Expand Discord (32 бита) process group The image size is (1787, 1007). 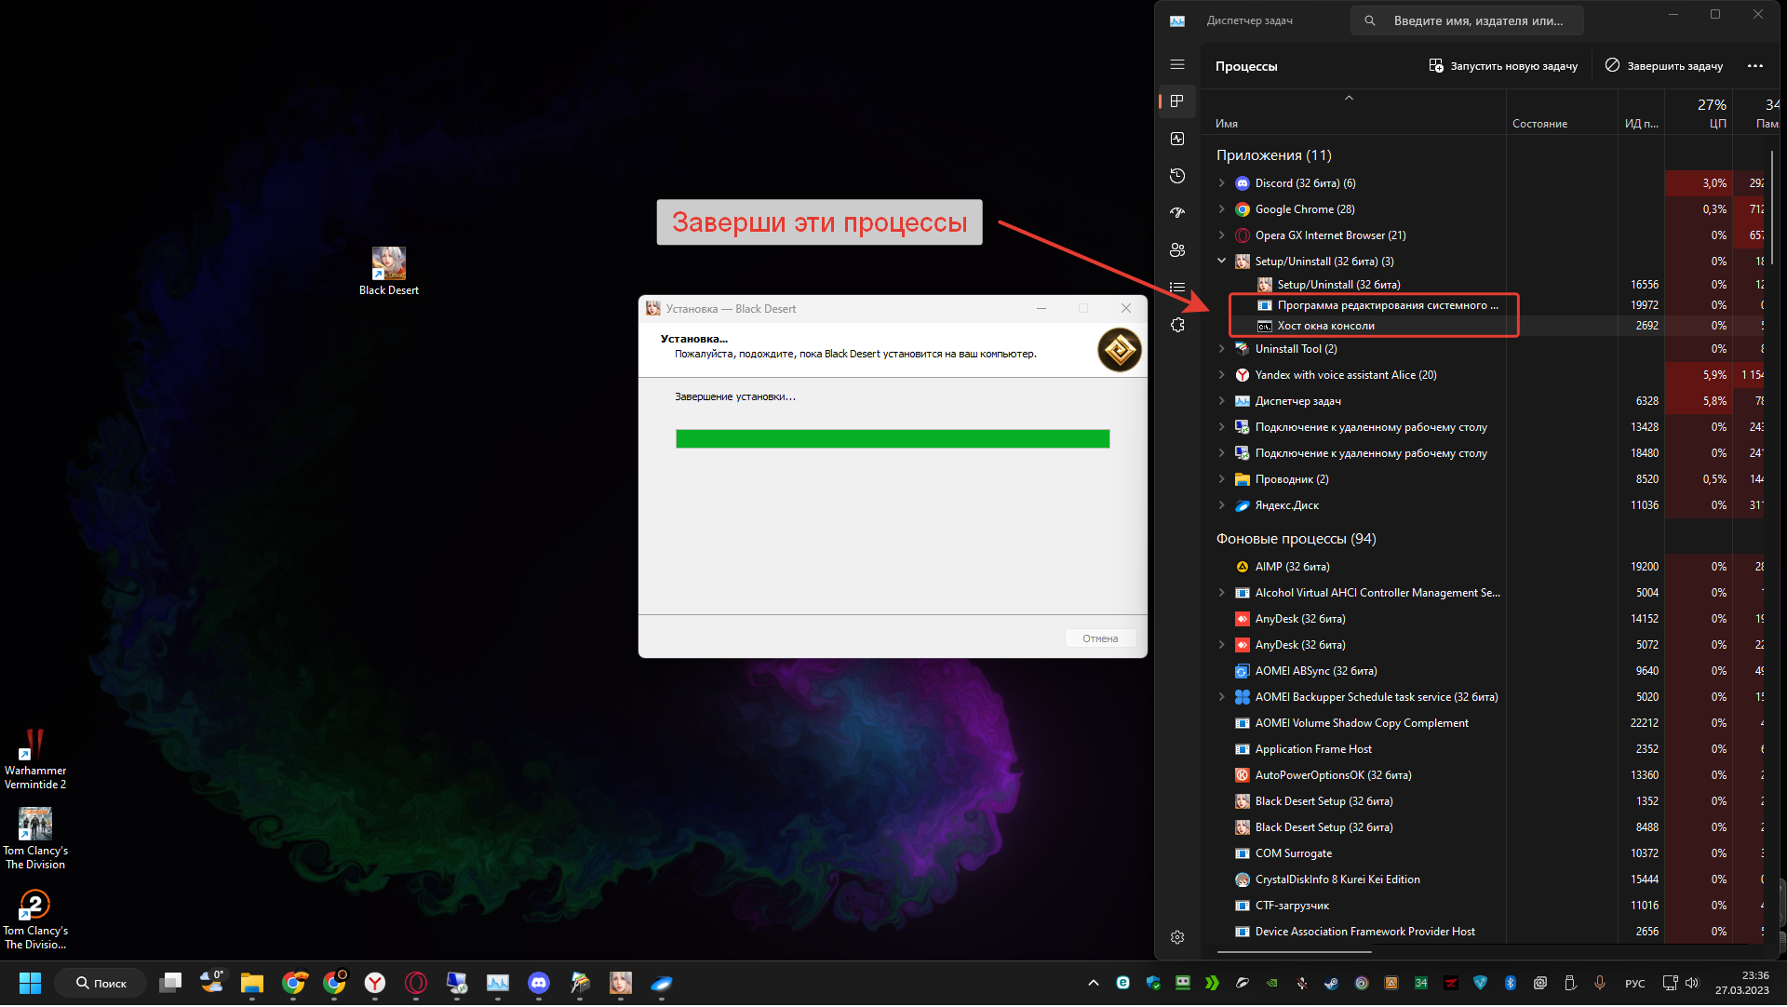click(1222, 183)
